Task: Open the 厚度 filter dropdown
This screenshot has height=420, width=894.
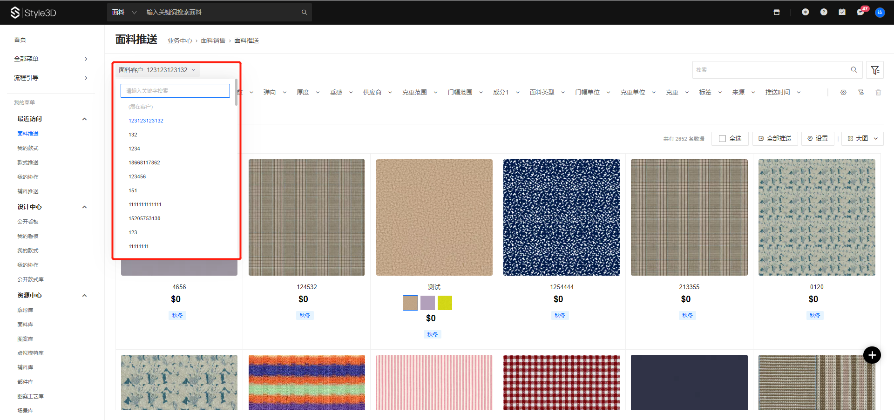Action: pyautogui.click(x=308, y=92)
